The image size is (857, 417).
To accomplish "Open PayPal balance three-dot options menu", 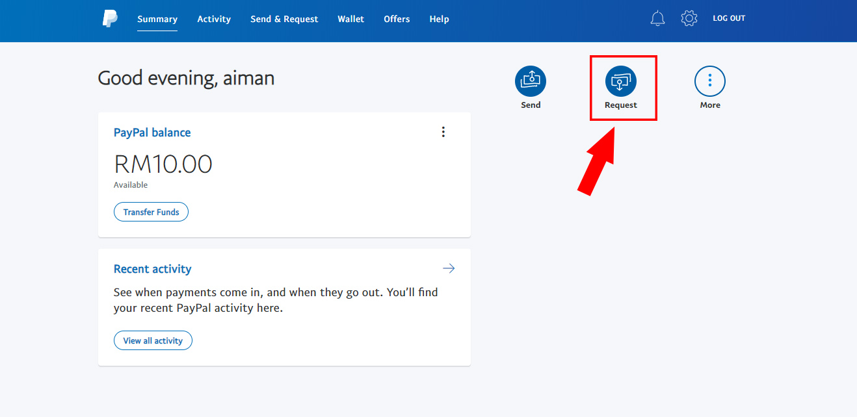I will click(x=443, y=132).
